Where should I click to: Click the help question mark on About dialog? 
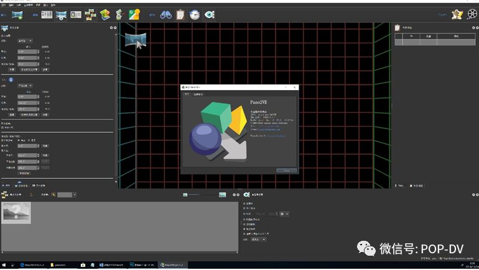pyautogui.click(x=286, y=87)
